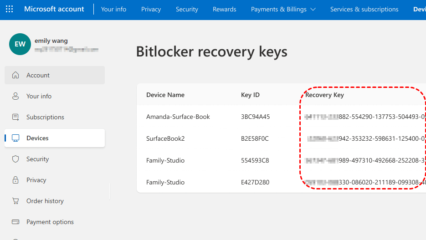Click the Devices monitor icon

point(15,138)
